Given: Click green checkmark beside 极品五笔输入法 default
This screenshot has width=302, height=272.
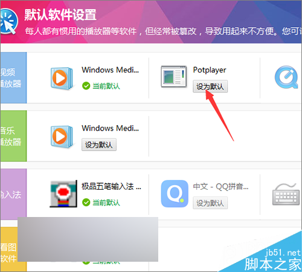Looking at the screenshot, I should click(86, 202).
